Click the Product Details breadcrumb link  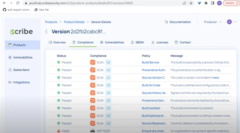(x=74, y=22)
